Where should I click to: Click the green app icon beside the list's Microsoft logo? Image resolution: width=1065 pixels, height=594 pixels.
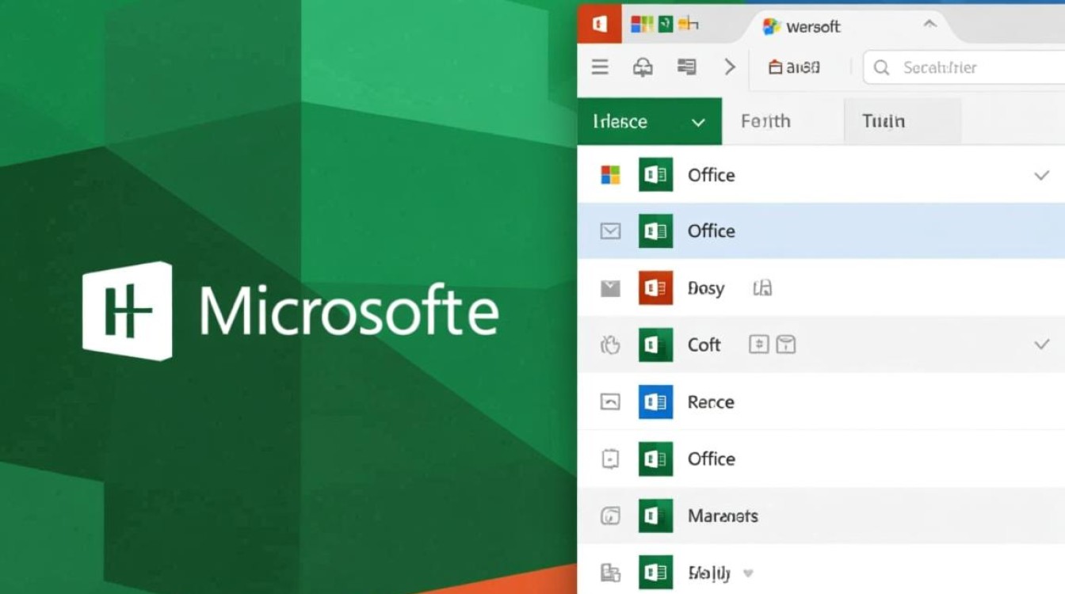click(x=655, y=175)
